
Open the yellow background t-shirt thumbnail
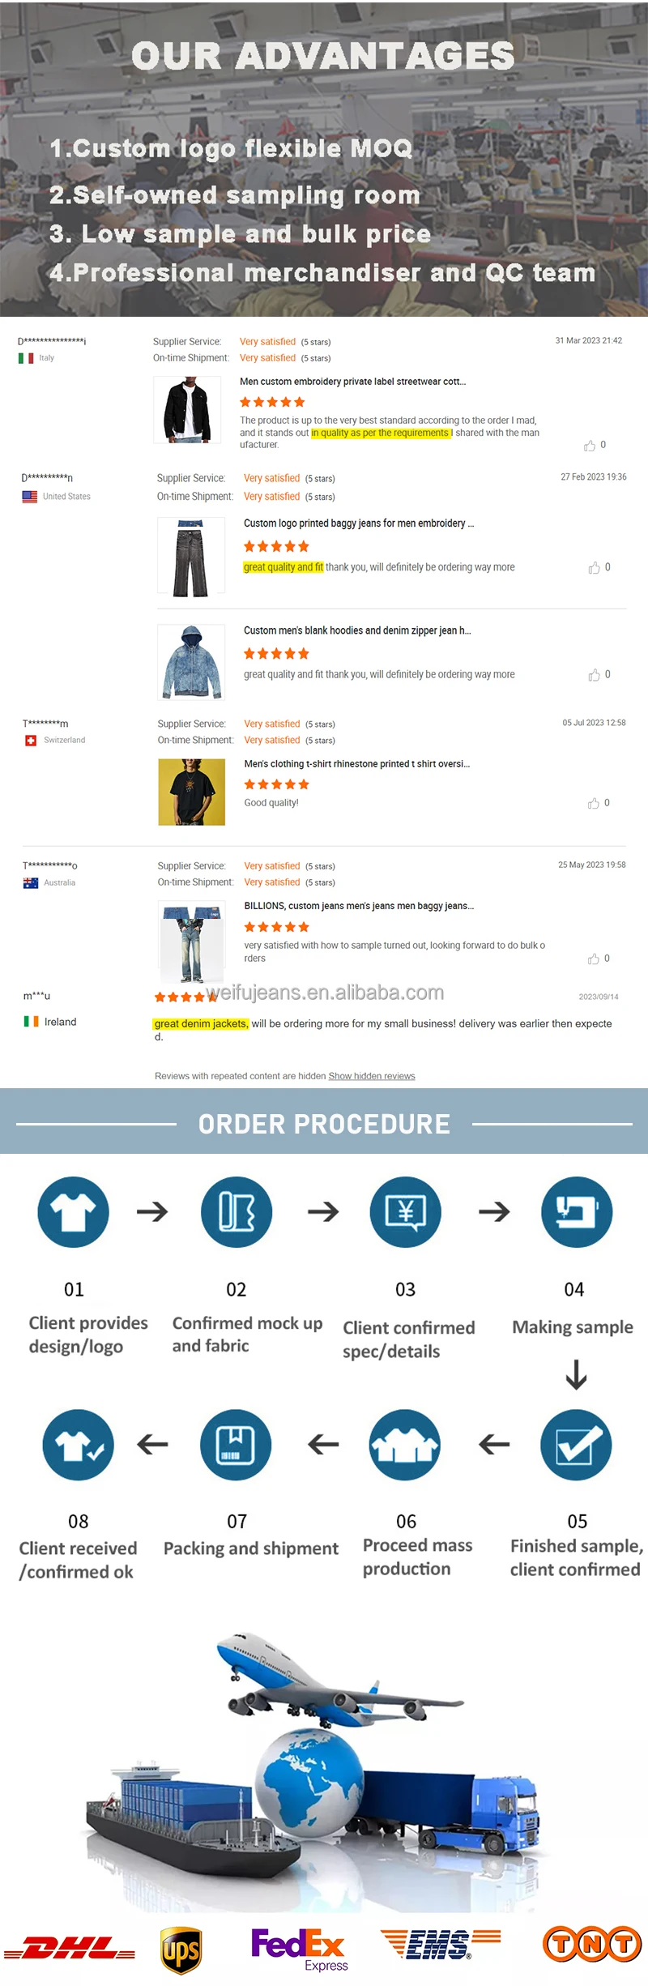pyautogui.click(x=192, y=792)
